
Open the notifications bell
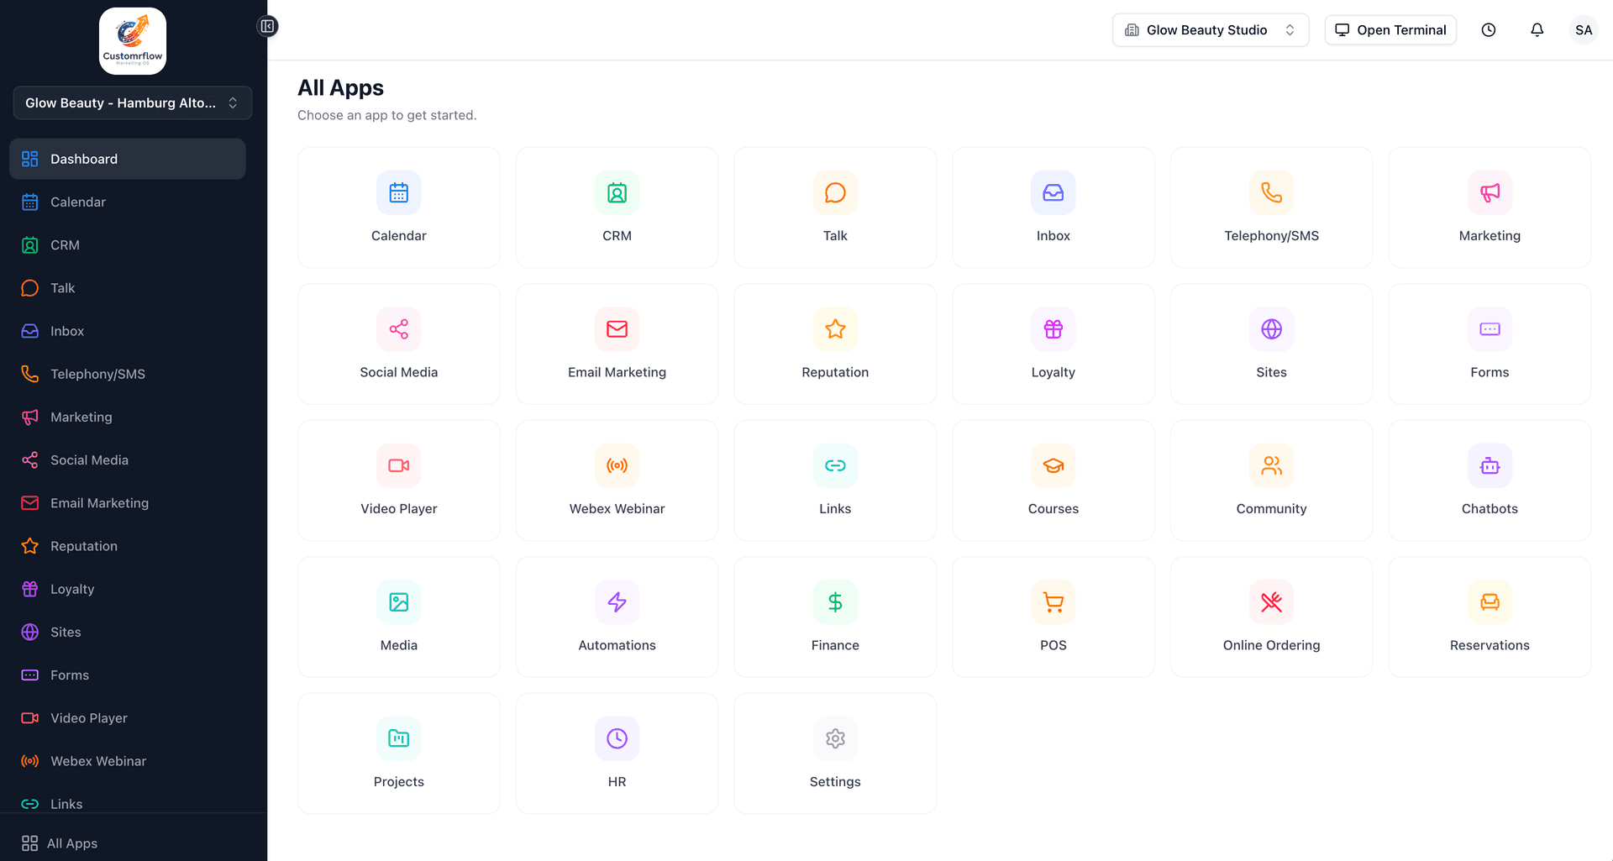(x=1537, y=29)
